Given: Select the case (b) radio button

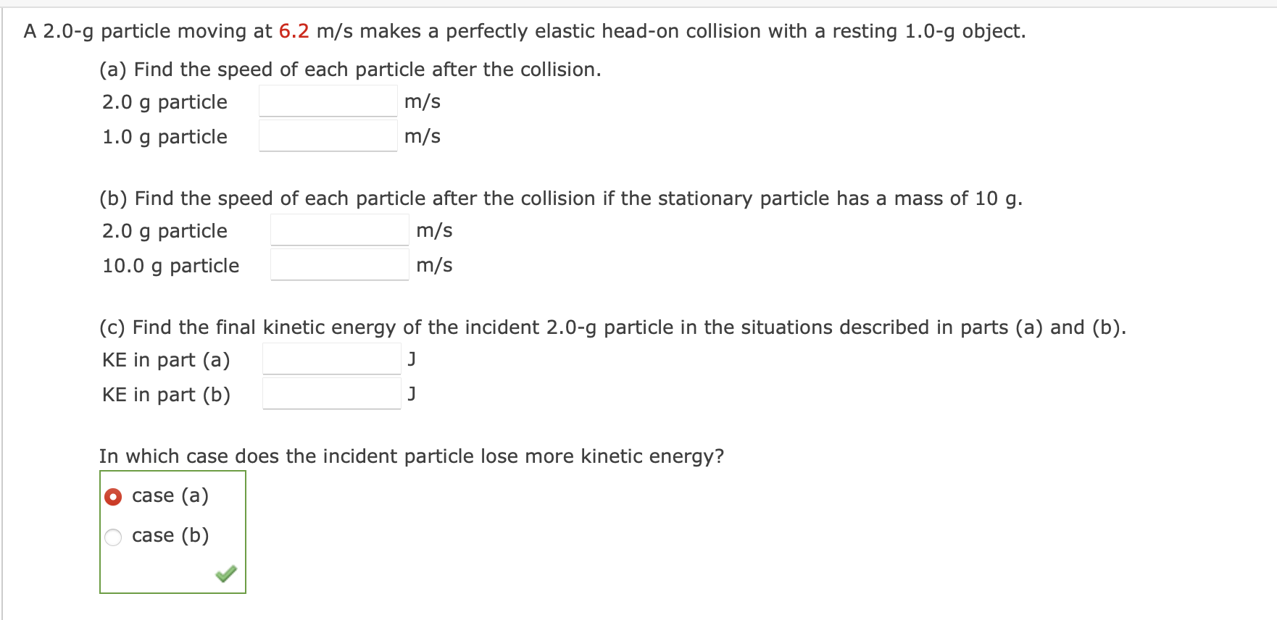Looking at the screenshot, I should click(x=114, y=536).
